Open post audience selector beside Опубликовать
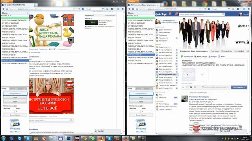The height and width of the screenshot is (141, 252). (215, 87)
